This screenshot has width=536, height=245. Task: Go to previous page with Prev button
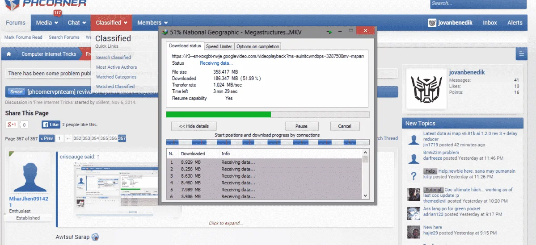click(46, 138)
